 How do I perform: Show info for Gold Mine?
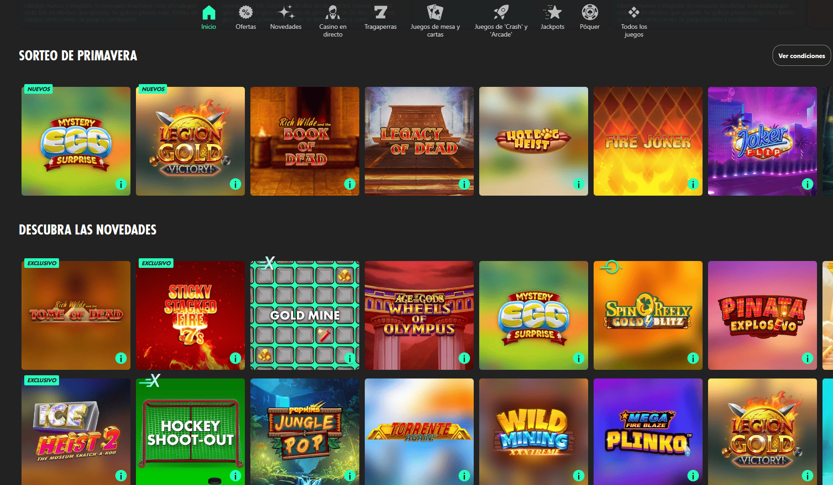click(x=350, y=358)
